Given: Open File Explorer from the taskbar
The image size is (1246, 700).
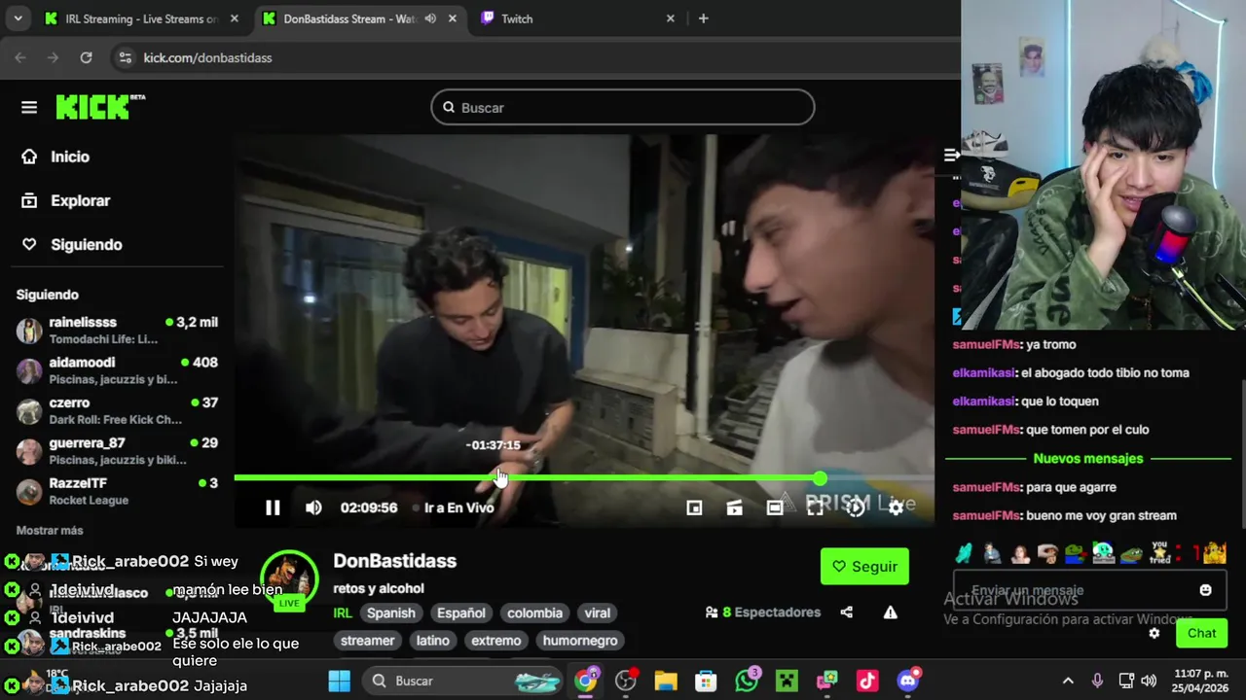Looking at the screenshot, I should (x=666, y=681).
